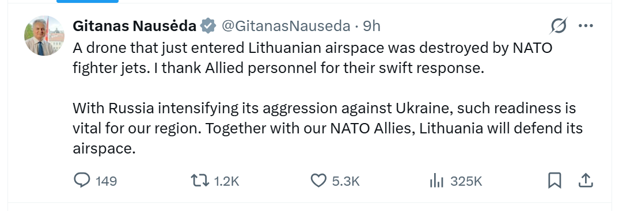619x211 pixels.
Task: Open the @GitanasNauseda handle link
Action: [x=286, y=26]
